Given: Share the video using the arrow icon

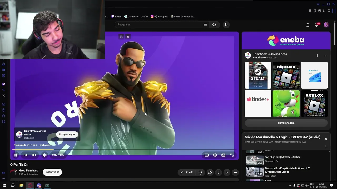Looking at the screenshot, I should point(210,172).
